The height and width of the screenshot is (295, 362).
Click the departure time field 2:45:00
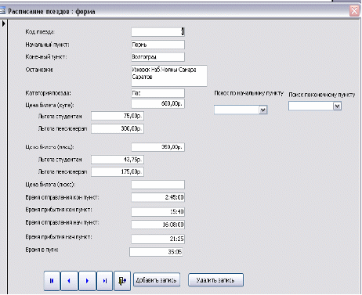[x=157, y=197]
